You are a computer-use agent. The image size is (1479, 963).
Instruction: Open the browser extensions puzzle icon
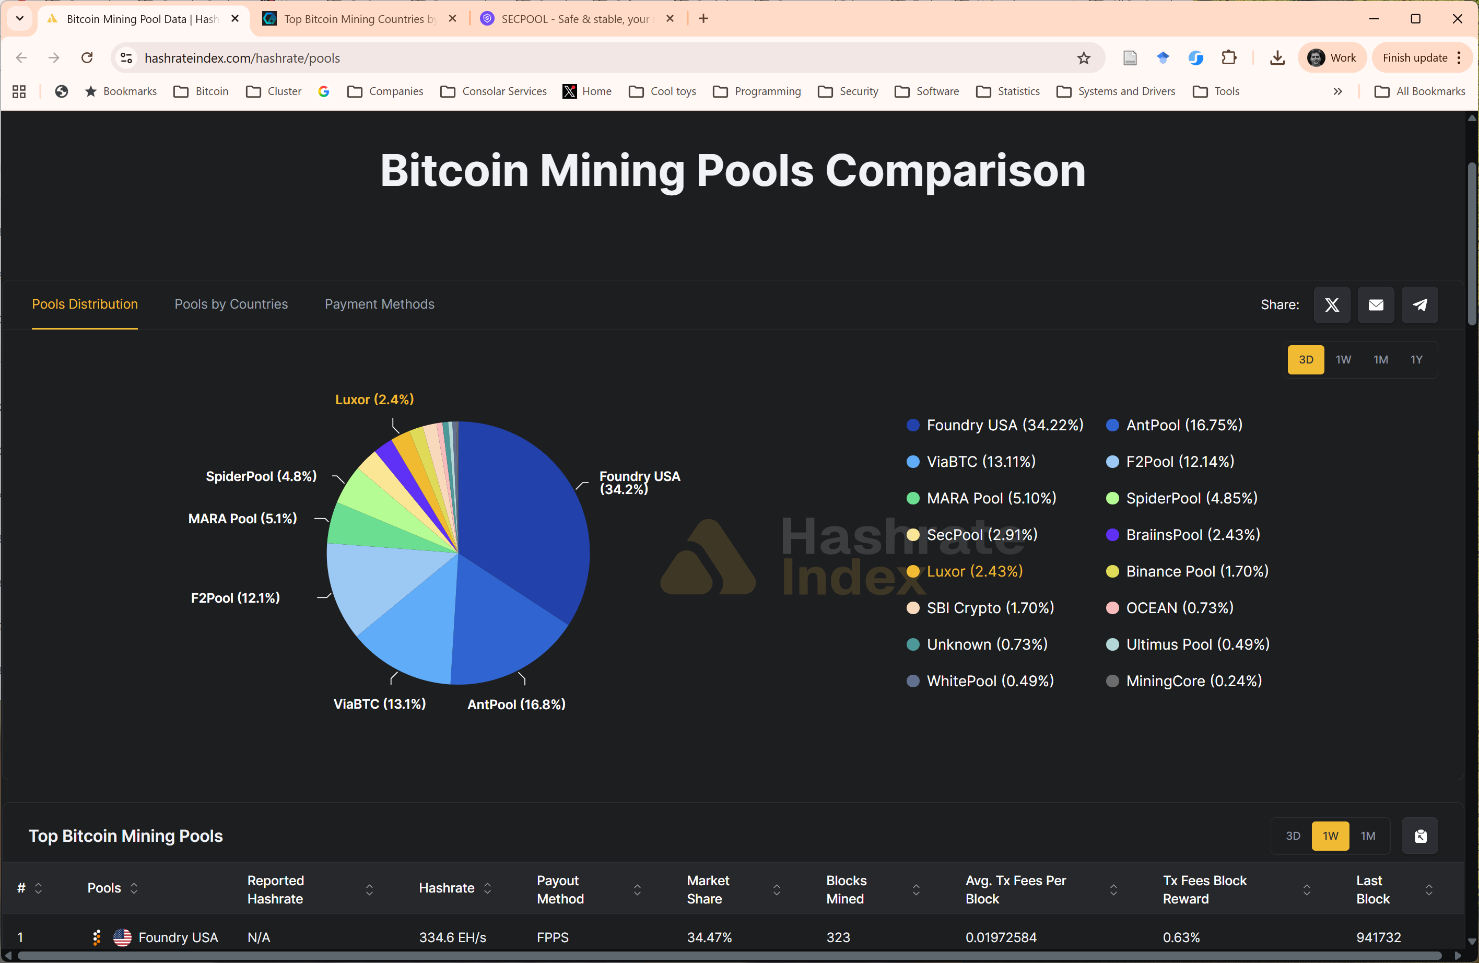[x=1228, y=58]
